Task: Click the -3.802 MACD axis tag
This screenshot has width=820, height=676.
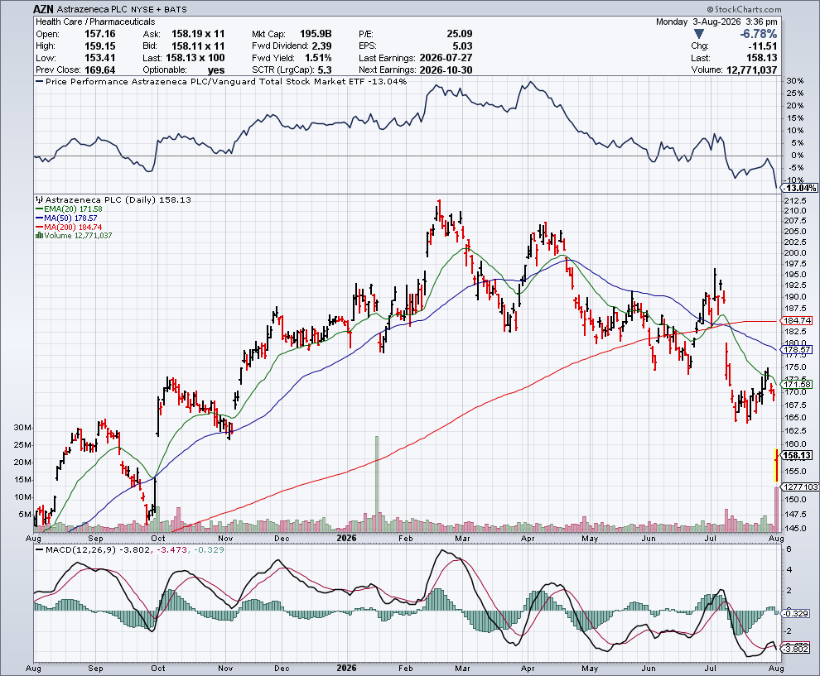Action: point(797,649)
